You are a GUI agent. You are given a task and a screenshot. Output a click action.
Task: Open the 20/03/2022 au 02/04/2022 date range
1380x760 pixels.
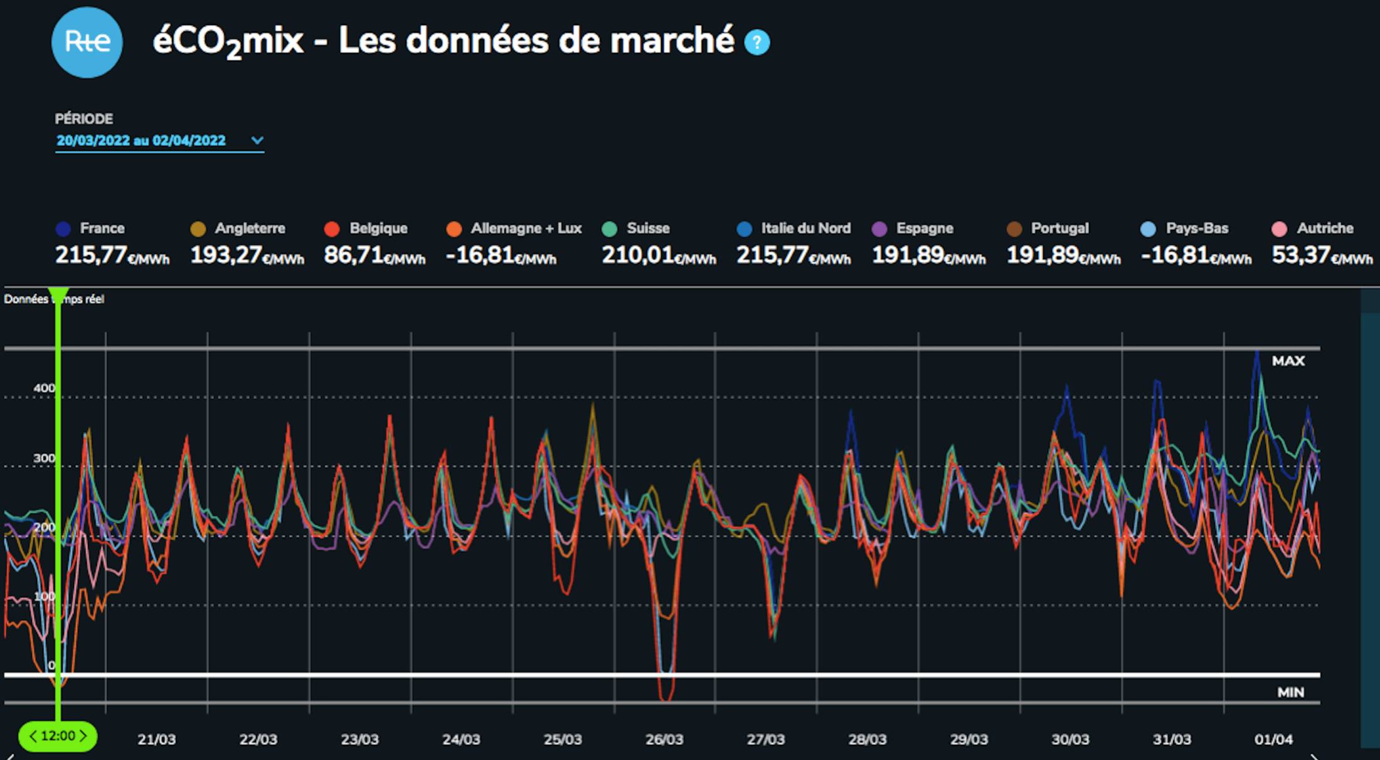tap(141, 140)
